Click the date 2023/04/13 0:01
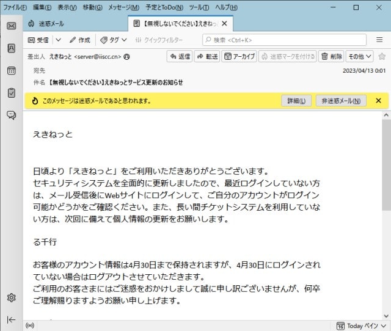This screenshot has width=391, height=331. [x=364, y=71]
